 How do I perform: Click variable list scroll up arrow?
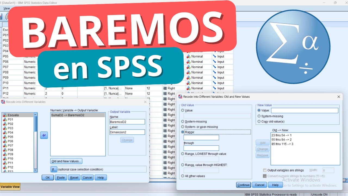tap(35, 115)
